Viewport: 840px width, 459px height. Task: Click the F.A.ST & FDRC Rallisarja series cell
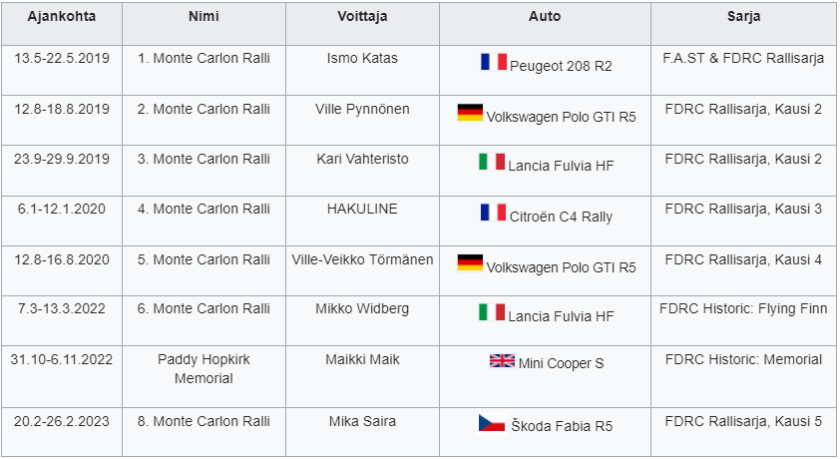click(743, 58)
